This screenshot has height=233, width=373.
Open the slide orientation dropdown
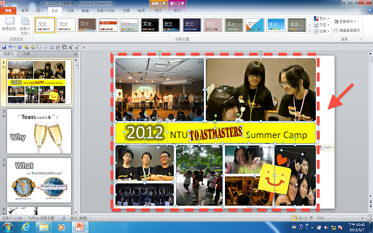coord(25,26)
